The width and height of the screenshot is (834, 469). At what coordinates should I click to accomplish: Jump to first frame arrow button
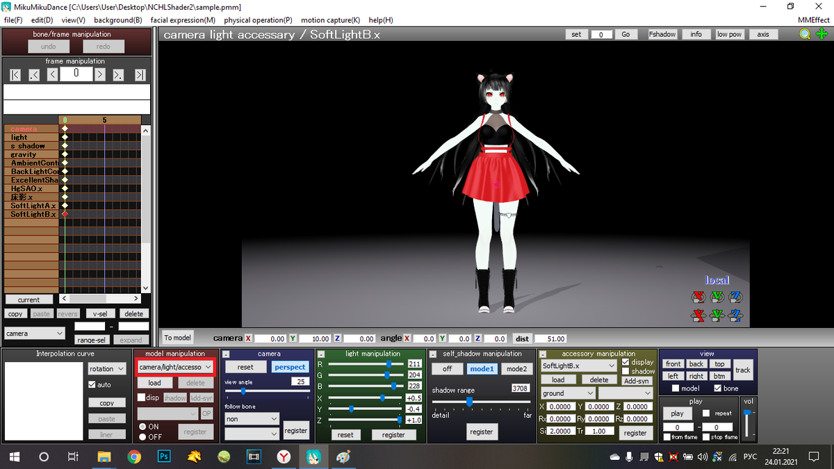point(15,74)
